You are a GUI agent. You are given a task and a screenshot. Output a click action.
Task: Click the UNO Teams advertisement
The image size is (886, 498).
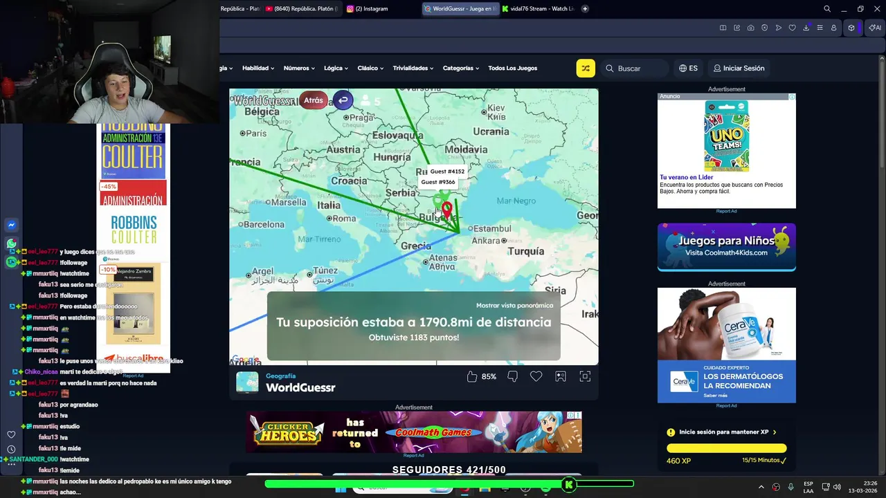coord(726,151)
